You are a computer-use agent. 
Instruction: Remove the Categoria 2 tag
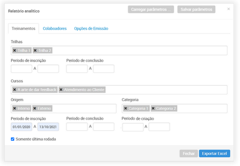153,108
